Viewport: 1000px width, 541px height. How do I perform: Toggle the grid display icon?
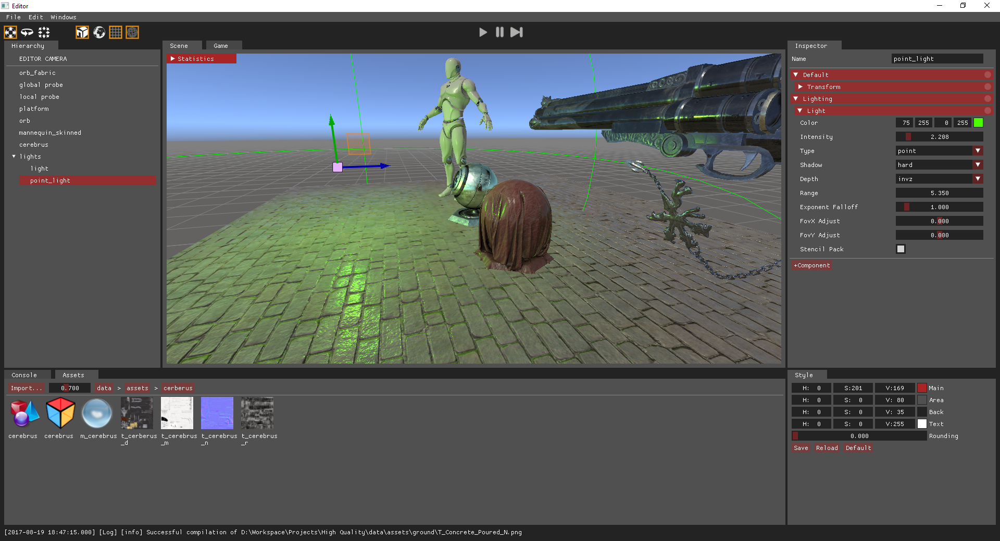(116, 32)
